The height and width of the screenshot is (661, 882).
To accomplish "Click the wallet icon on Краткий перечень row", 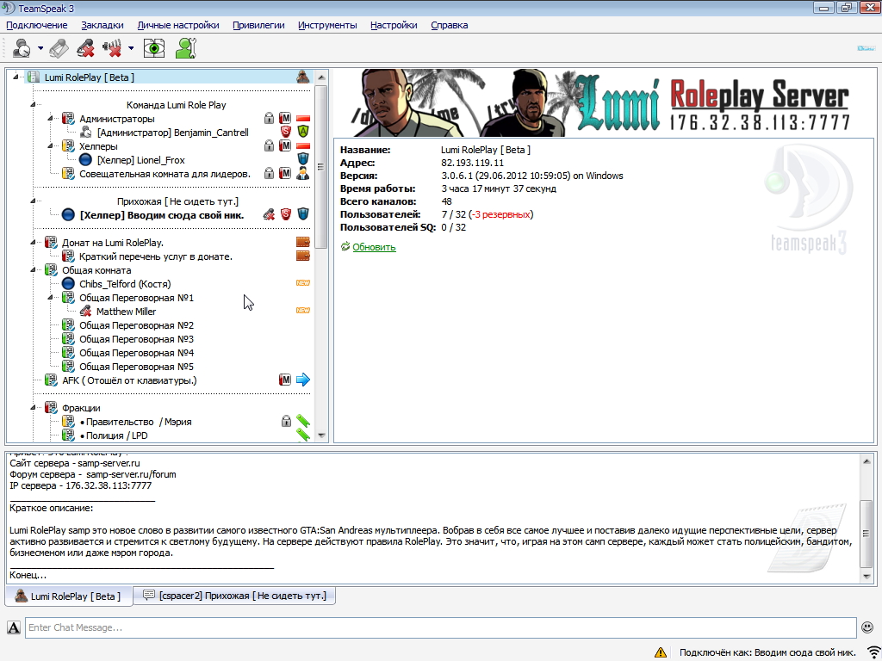I will [303, 256].
